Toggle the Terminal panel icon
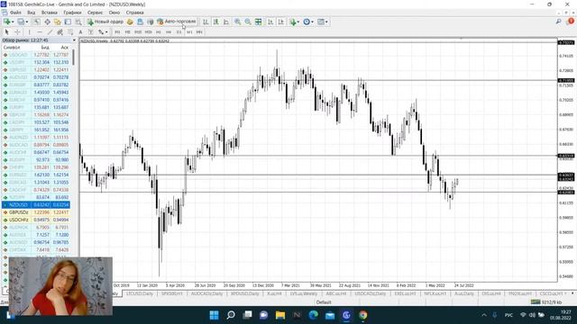Image resolution: width=577 pixels, height=324 pixels. (68, 22)
